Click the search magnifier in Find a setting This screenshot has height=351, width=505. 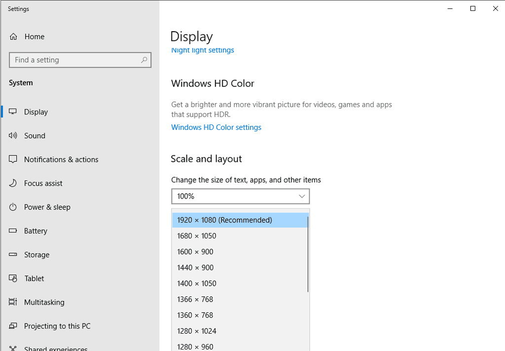pos(144,59)
